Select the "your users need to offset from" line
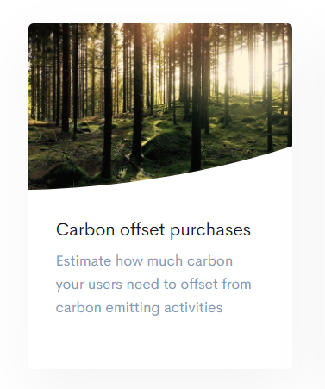The height and width of the screenshot is (389, 325). (153, 285)
